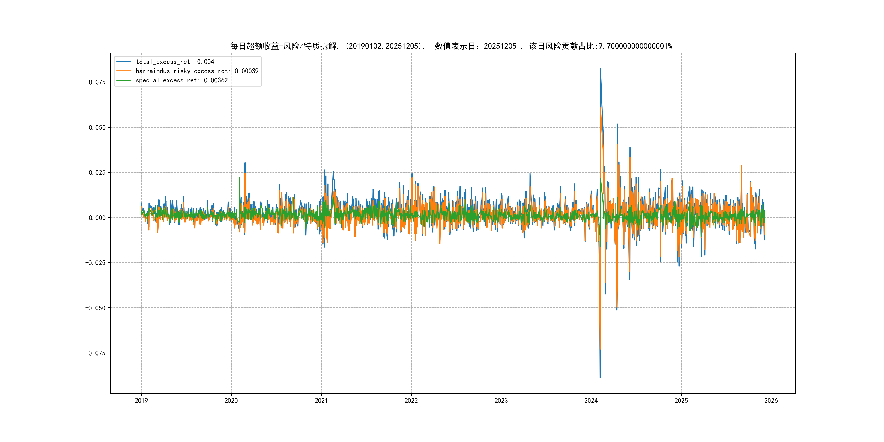The height and width of the screenshot is (442, 884).
Task: Click the 2025 x-axis tick label
Action: (x=681, y=401)
